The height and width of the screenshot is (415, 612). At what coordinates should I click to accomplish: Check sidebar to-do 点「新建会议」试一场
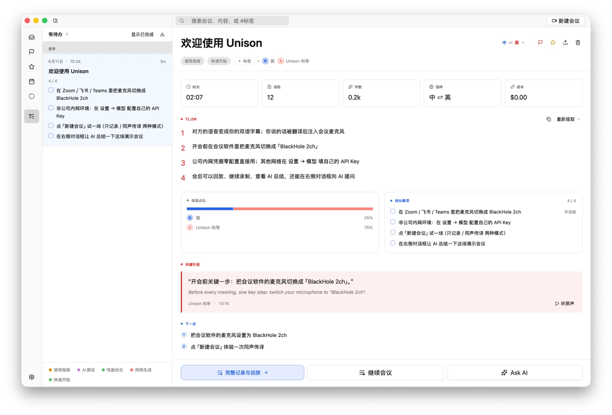[x=51, y=126]
